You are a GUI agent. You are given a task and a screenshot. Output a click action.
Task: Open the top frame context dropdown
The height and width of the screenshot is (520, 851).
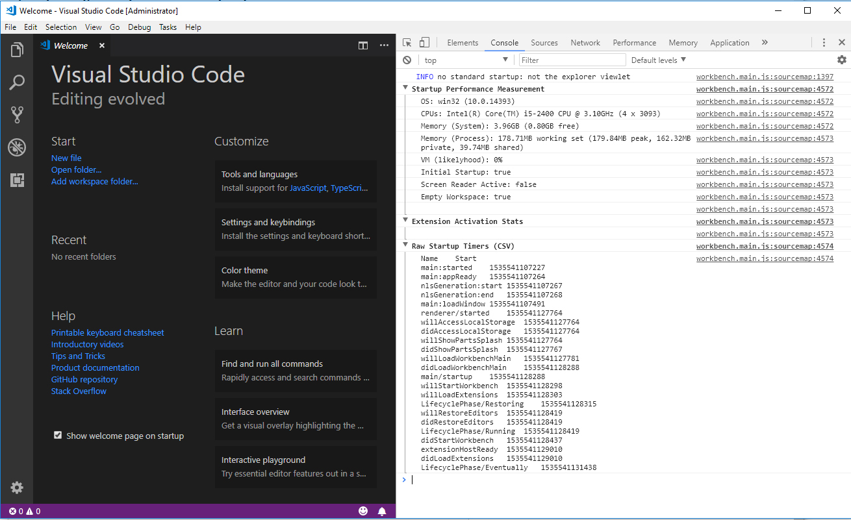[464, 60]
